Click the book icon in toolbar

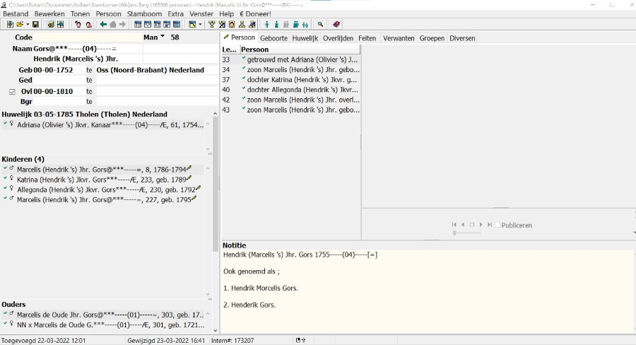(x=336, y=25)
